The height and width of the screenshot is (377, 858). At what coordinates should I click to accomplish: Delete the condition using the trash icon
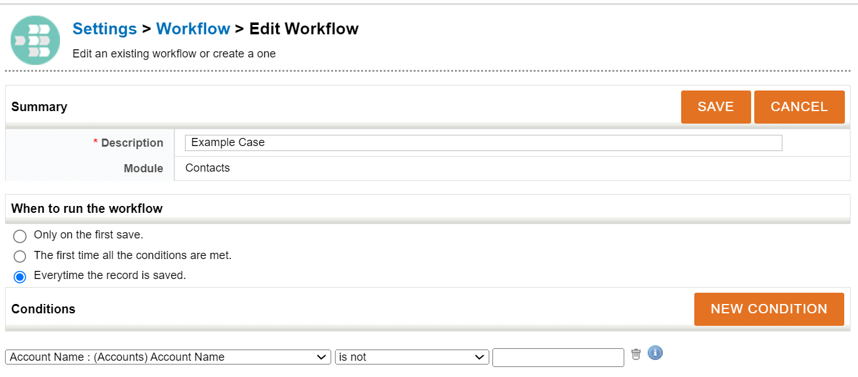pyautogui.click(x=636, y=353)
